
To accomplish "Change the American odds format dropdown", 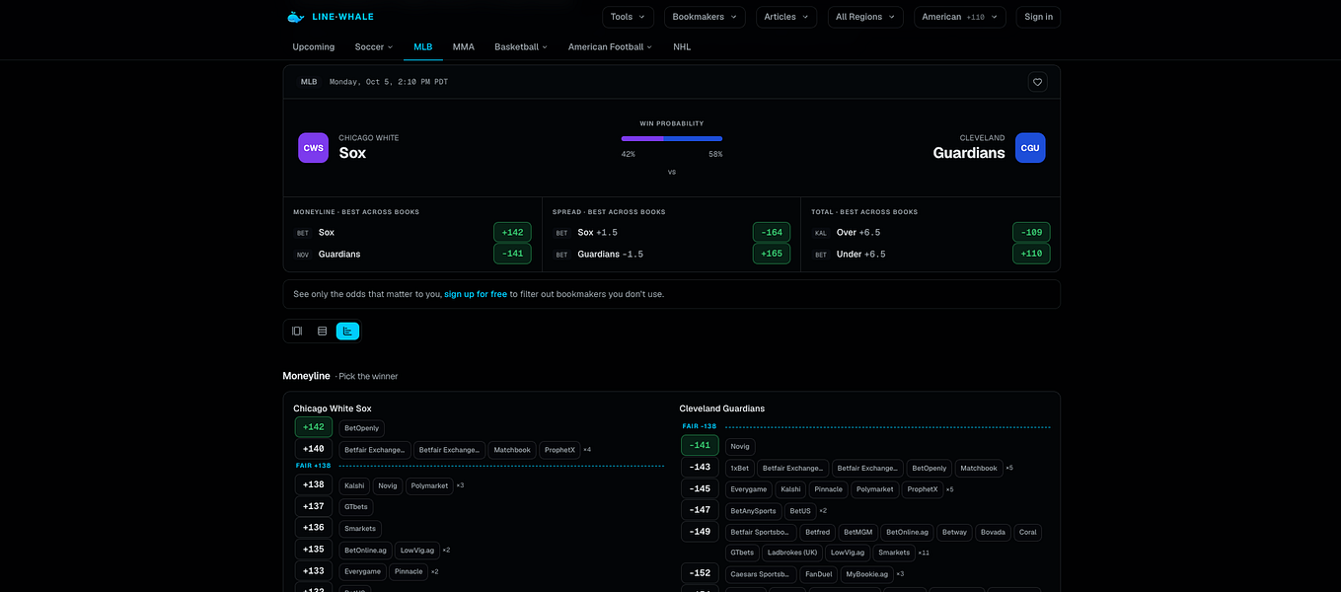I will (x=960, y=17).
